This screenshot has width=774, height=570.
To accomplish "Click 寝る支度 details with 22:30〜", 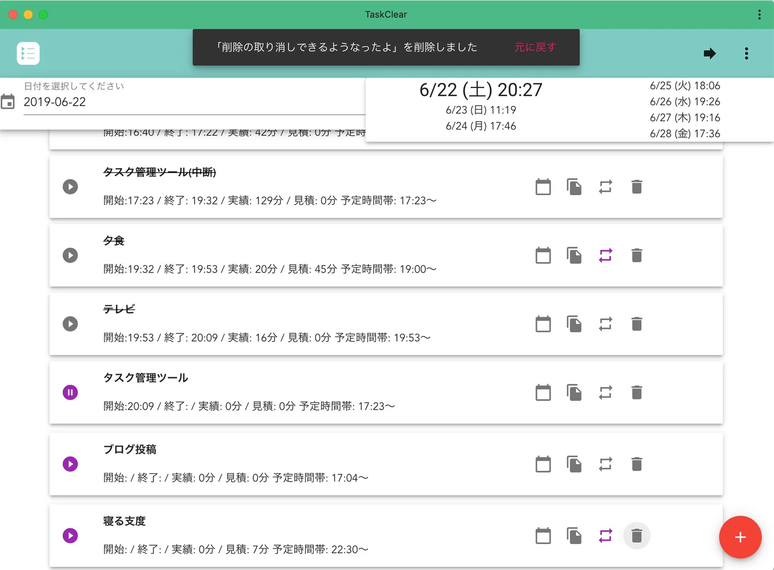I will [x=236, y=550].
